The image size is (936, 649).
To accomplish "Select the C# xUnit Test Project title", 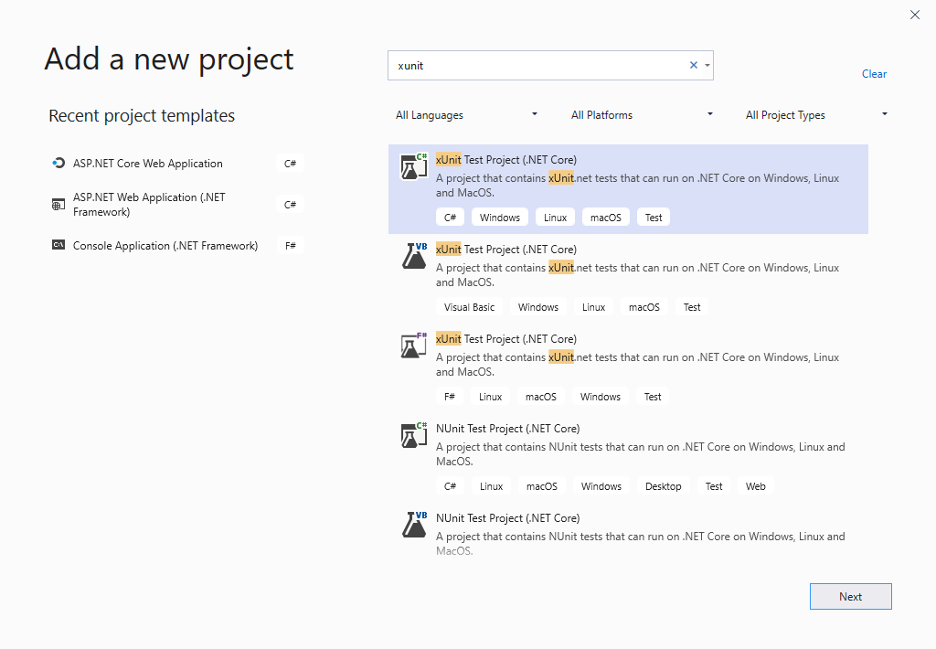I will tap(506, 160).
